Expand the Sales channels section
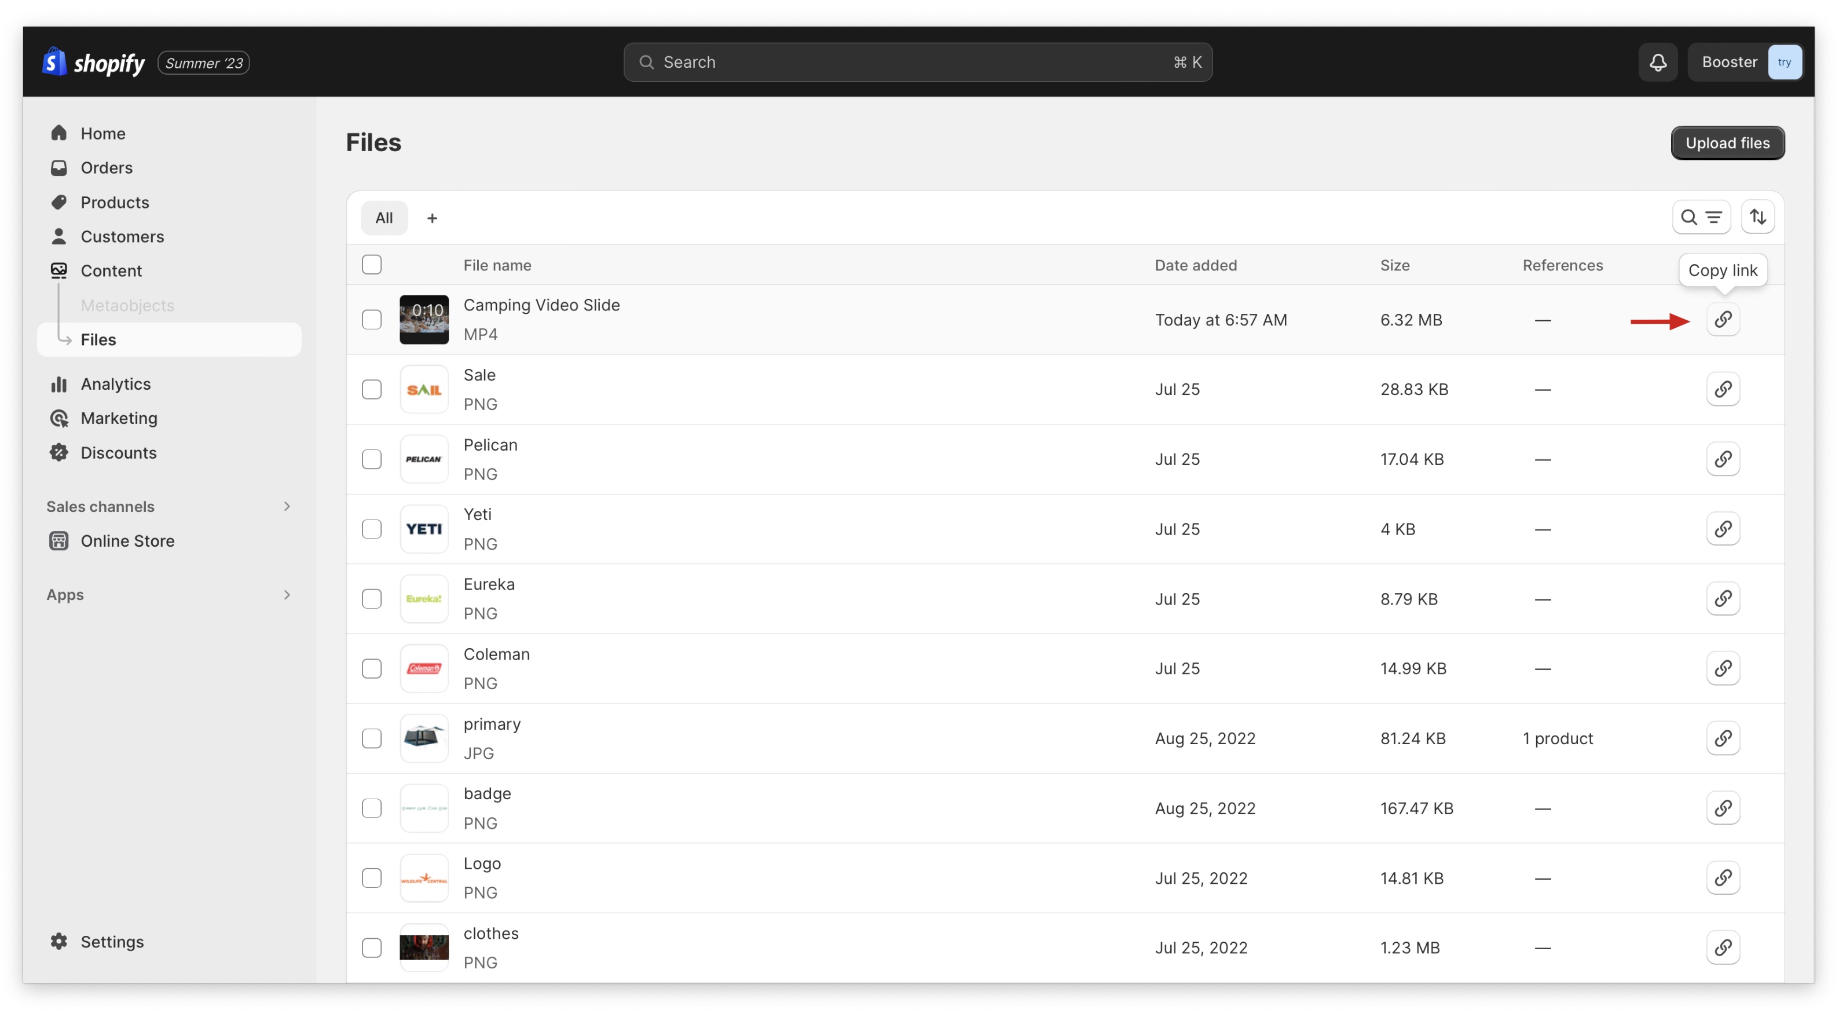The height and width of the screenshot is (1010, 1839). coord(286,506)
